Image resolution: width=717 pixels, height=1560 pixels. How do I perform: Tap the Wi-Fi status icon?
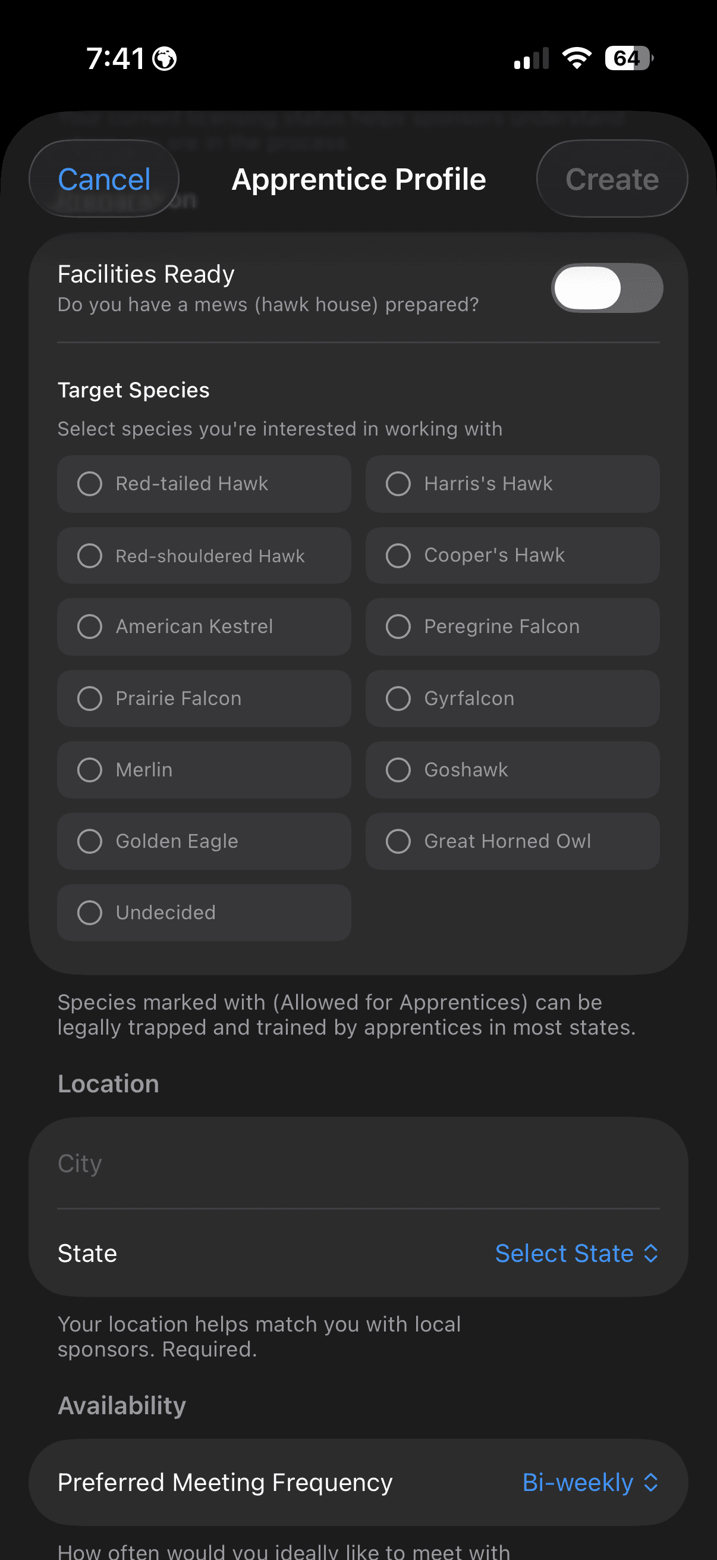576,58
